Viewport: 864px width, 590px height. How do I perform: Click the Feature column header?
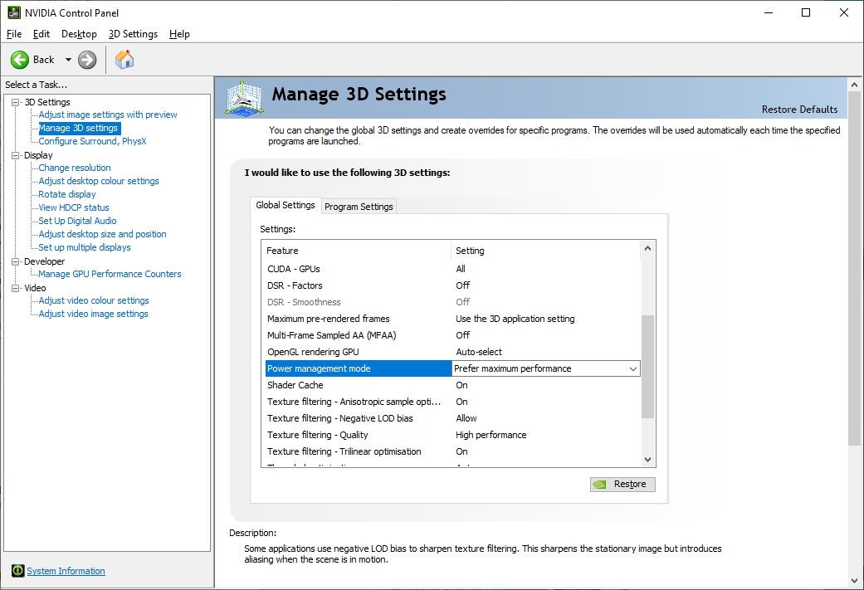point(357,251)
